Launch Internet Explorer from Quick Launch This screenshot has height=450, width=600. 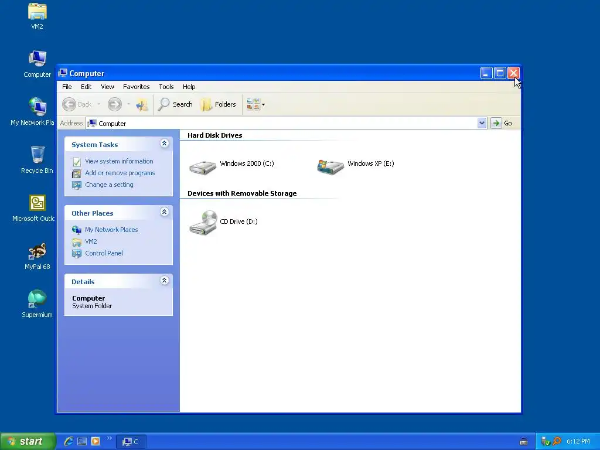(x=69, y=441)
